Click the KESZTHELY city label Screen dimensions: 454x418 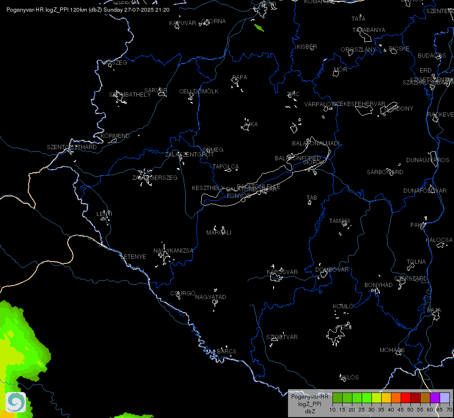coord(209,188)
